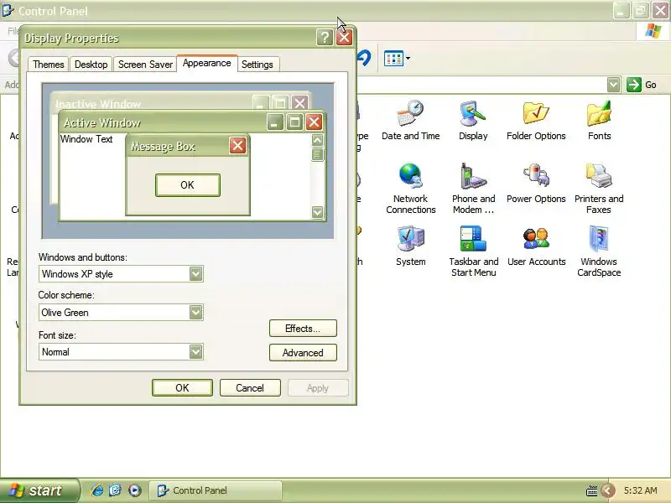Screen dimensions: 671x503
Task: Launch Internet Explorer from quick launch
Action: pyautogui.click(x=97, y=490)
